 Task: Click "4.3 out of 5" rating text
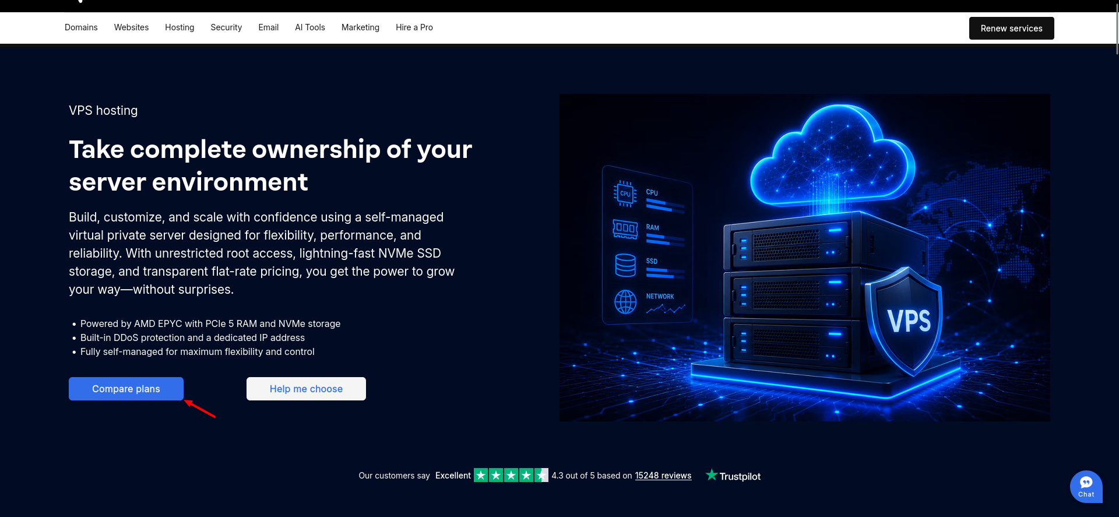click(x=573, y=476)
